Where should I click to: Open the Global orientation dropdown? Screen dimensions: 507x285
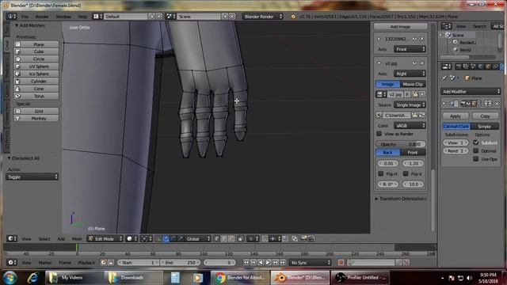(x=198, y=239)
